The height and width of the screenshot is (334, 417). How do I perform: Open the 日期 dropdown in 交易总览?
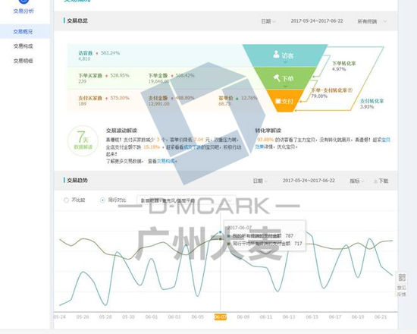(268, 21)
